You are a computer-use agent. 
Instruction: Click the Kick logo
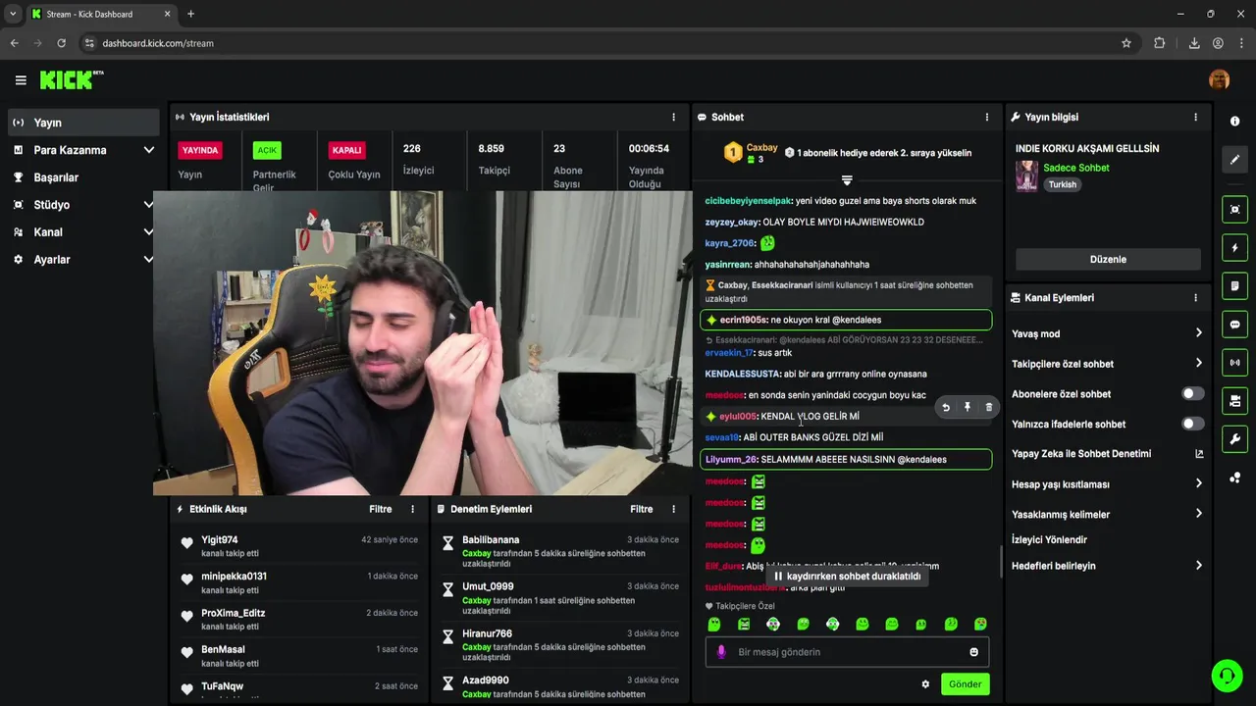[x=71, y=80]
